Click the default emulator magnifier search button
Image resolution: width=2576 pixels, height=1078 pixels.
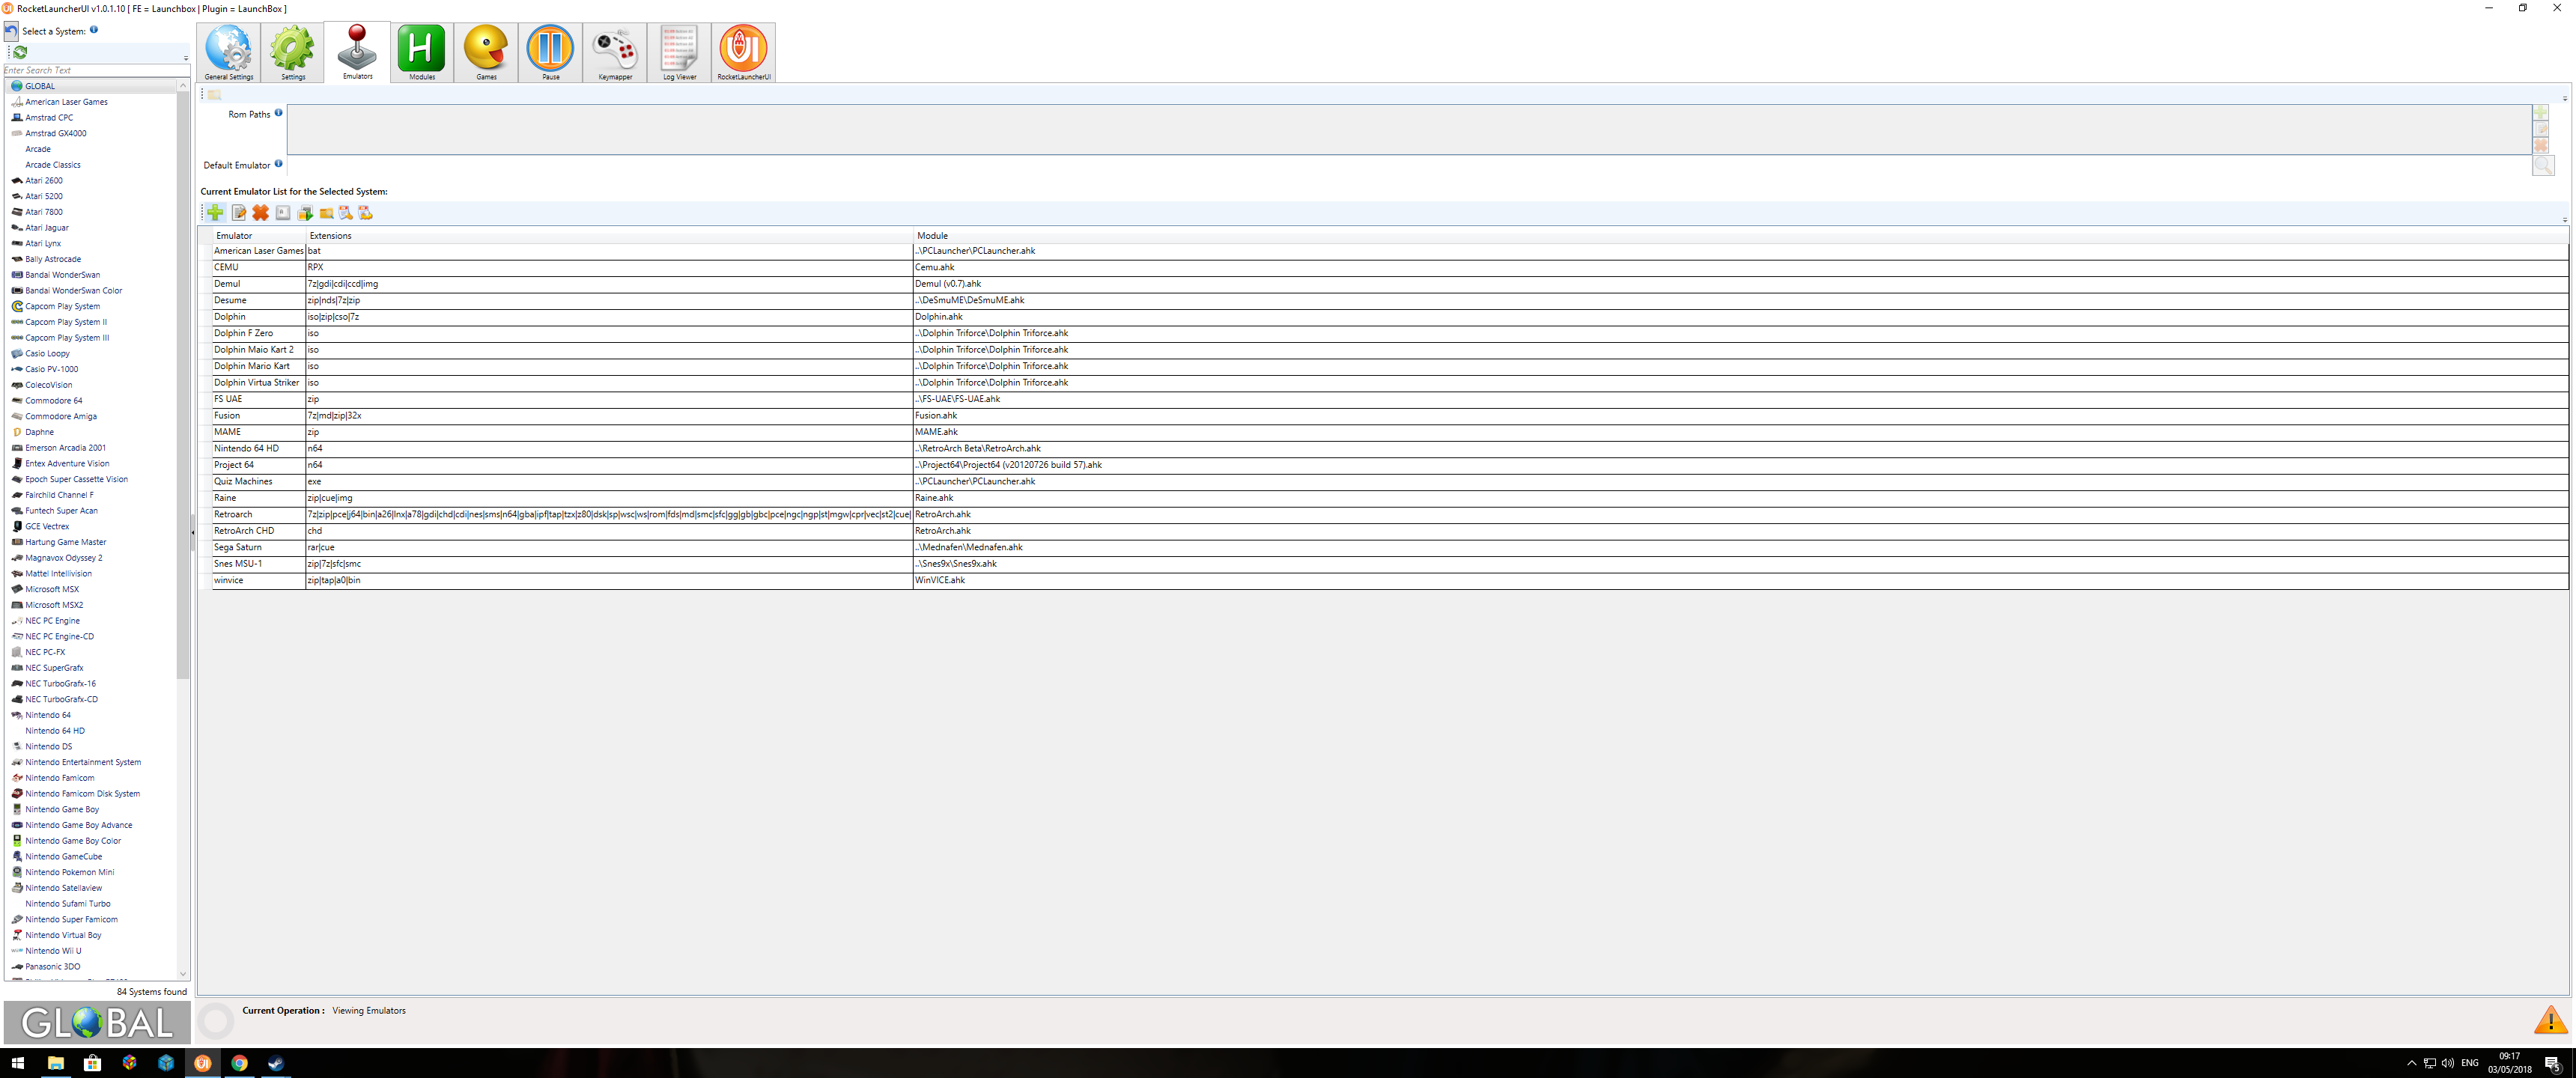2543,165
